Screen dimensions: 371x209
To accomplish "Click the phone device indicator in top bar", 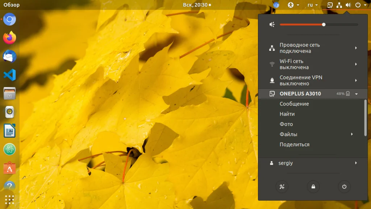I will 330,5.
